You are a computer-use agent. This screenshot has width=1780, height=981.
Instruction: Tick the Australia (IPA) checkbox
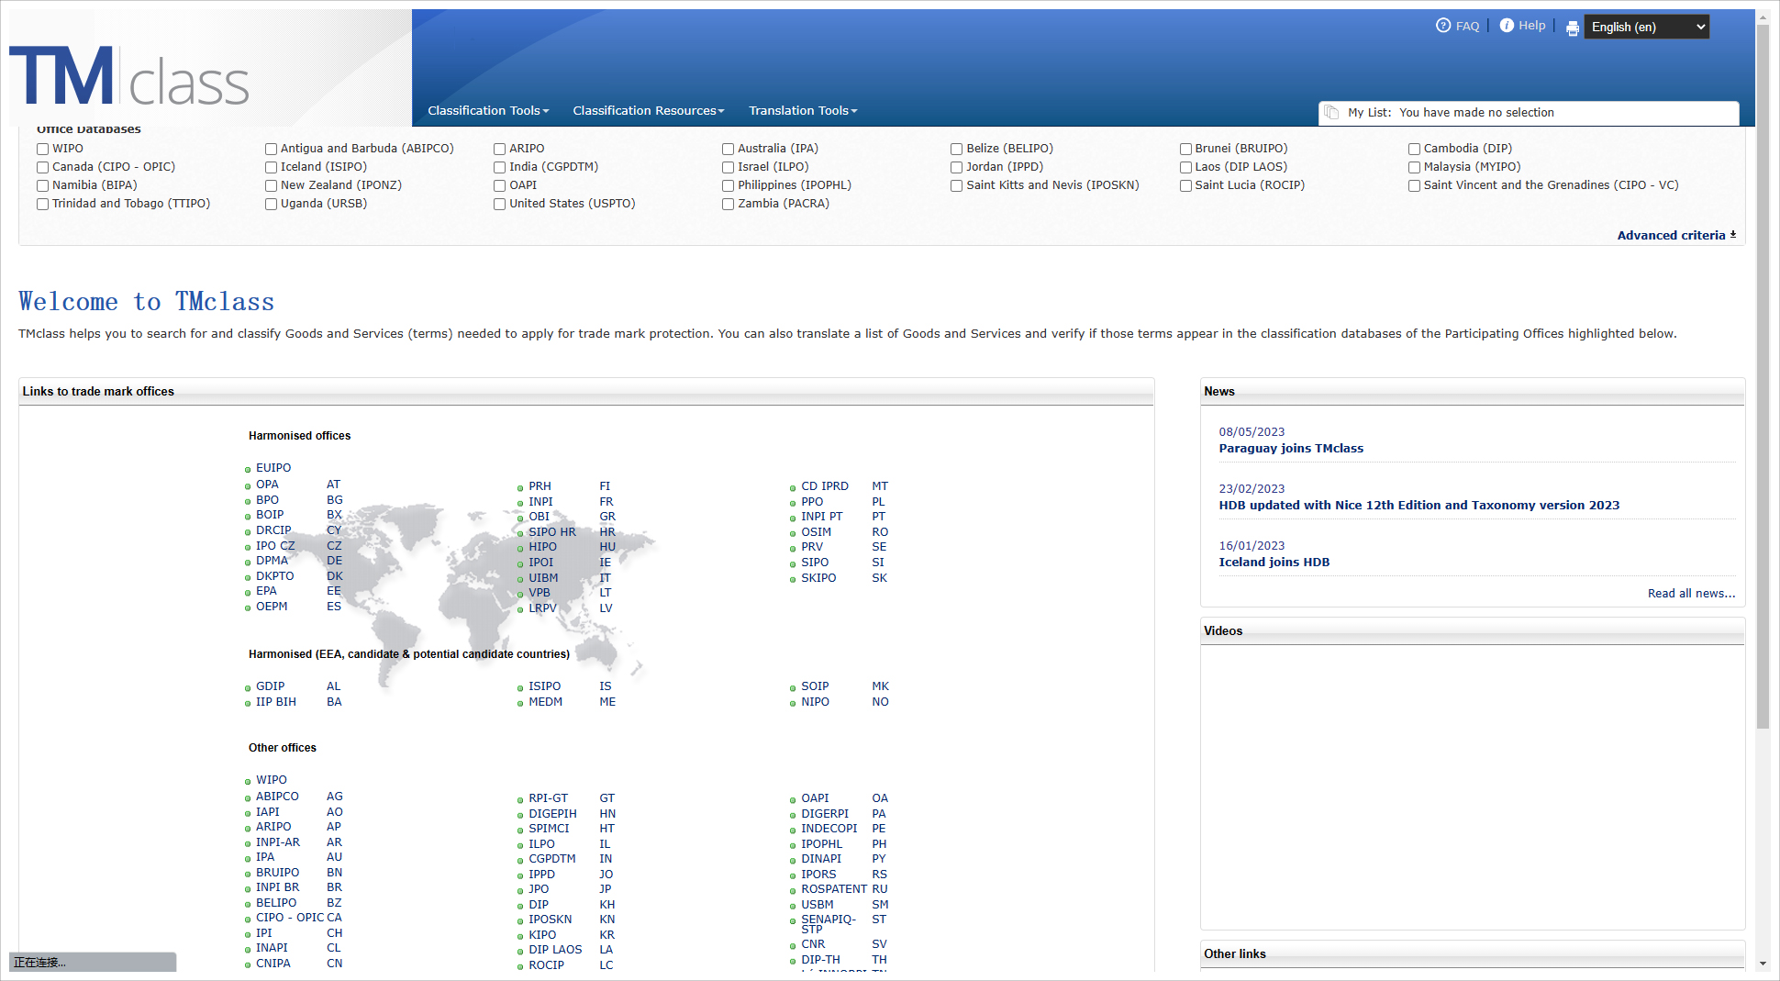(x=729, y=149)
